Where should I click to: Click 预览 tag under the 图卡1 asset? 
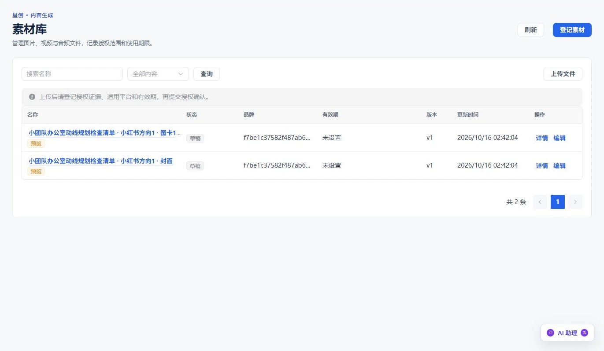(36, 143)
